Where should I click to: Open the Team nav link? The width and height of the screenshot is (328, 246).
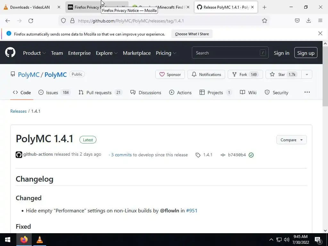click(x=57, y=53)
